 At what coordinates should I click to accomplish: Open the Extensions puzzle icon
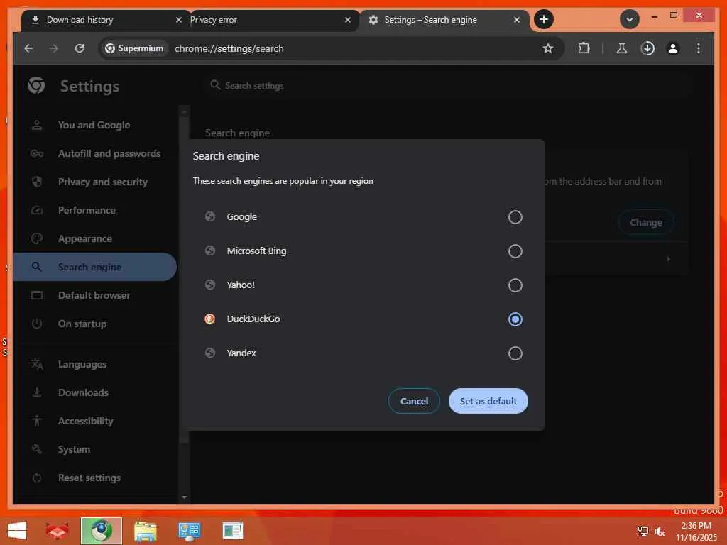click(584, 48)
